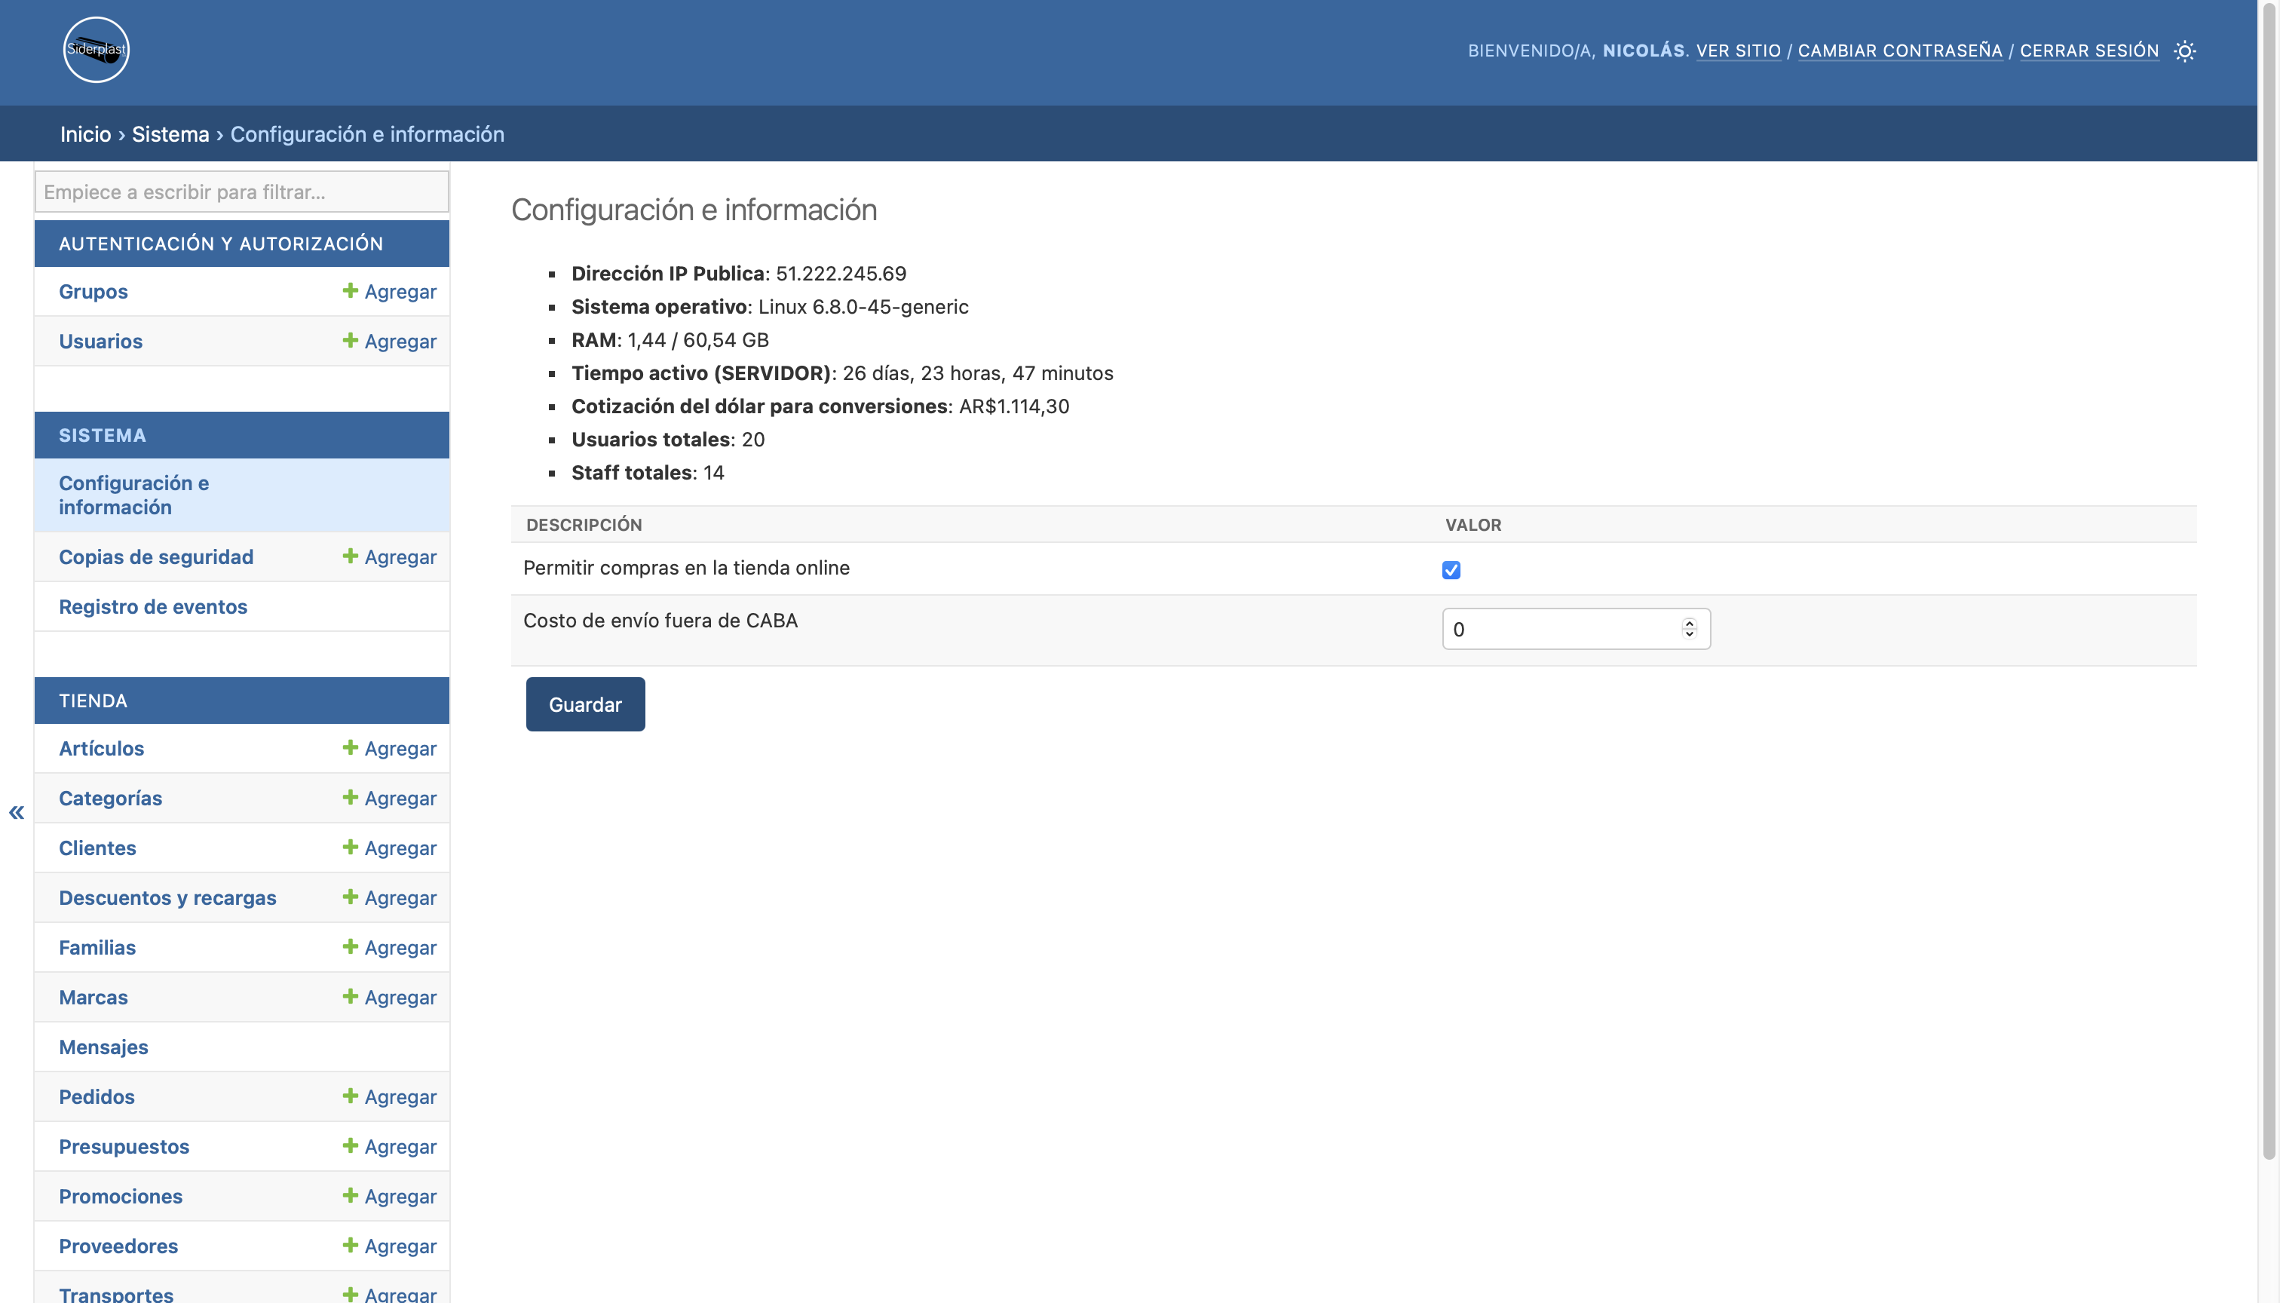
Task: Select Descuentos y recargas section
Action: [167, 897]
